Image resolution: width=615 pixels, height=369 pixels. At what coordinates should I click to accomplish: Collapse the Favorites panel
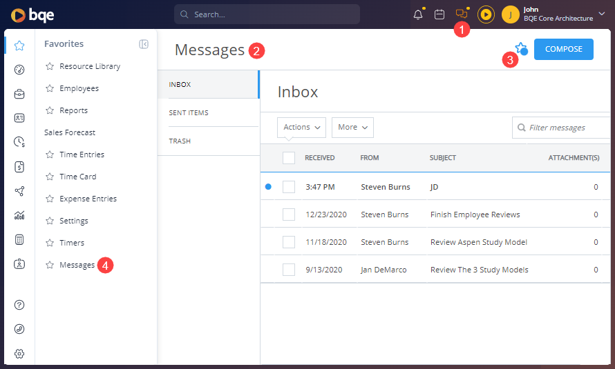[144, 44]
